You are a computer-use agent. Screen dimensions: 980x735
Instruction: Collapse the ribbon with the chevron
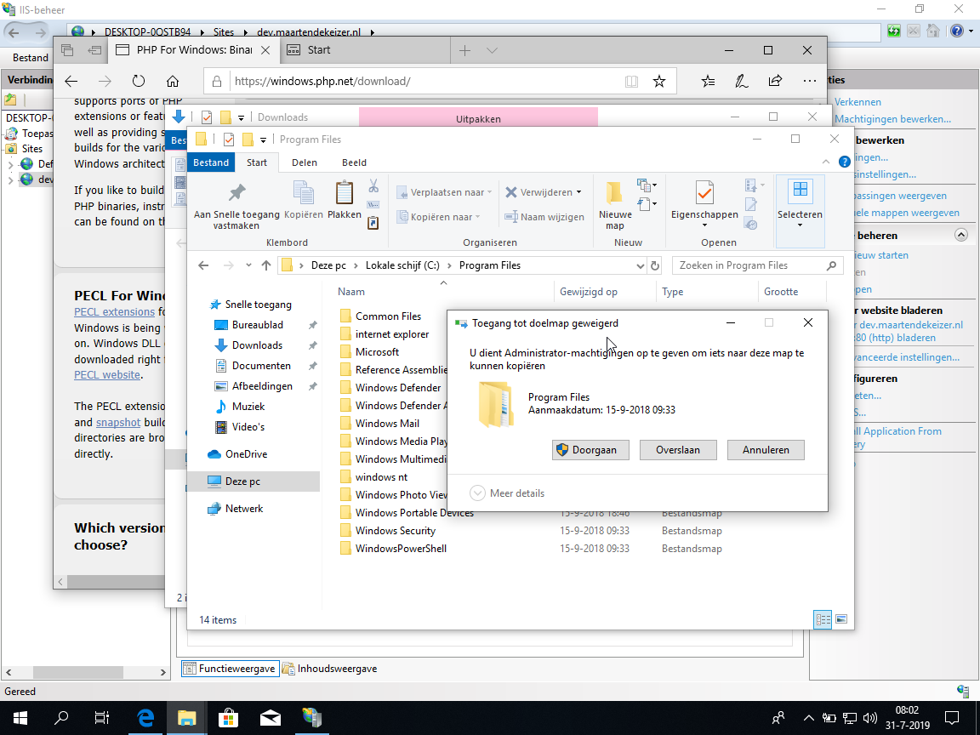tap(826, 162)
